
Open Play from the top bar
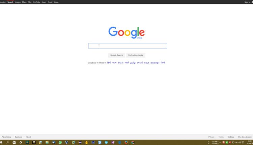[30, 2]
